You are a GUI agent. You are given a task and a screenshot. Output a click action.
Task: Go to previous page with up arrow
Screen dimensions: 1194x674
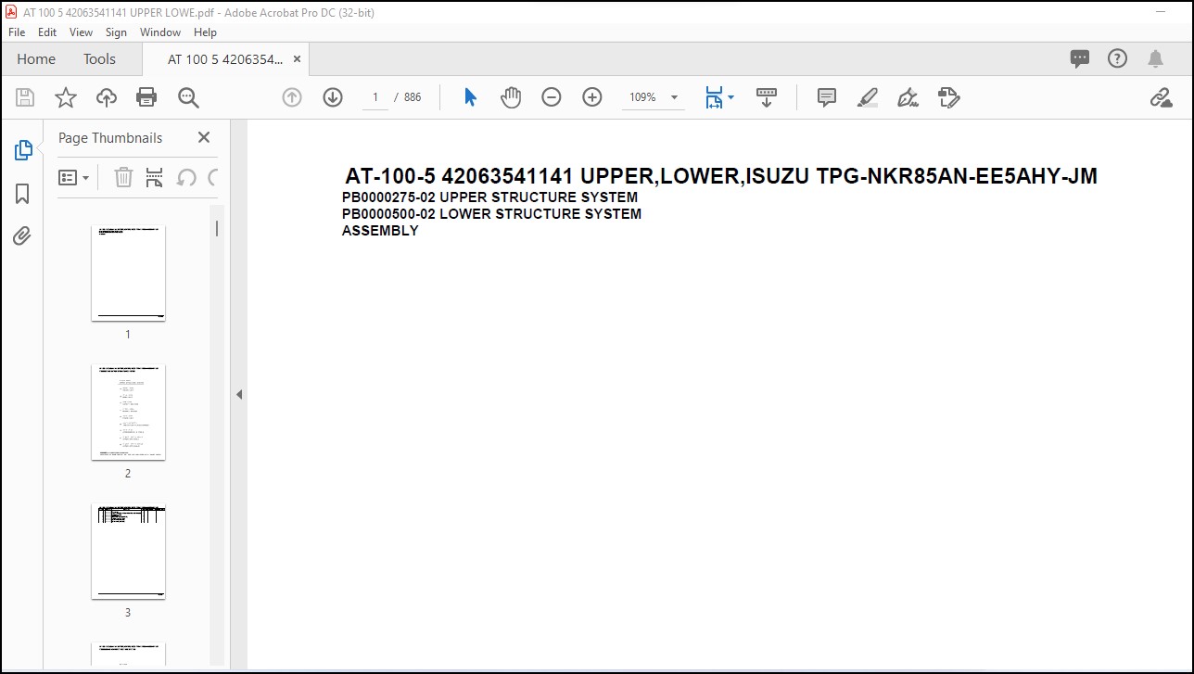pos(292,97)
